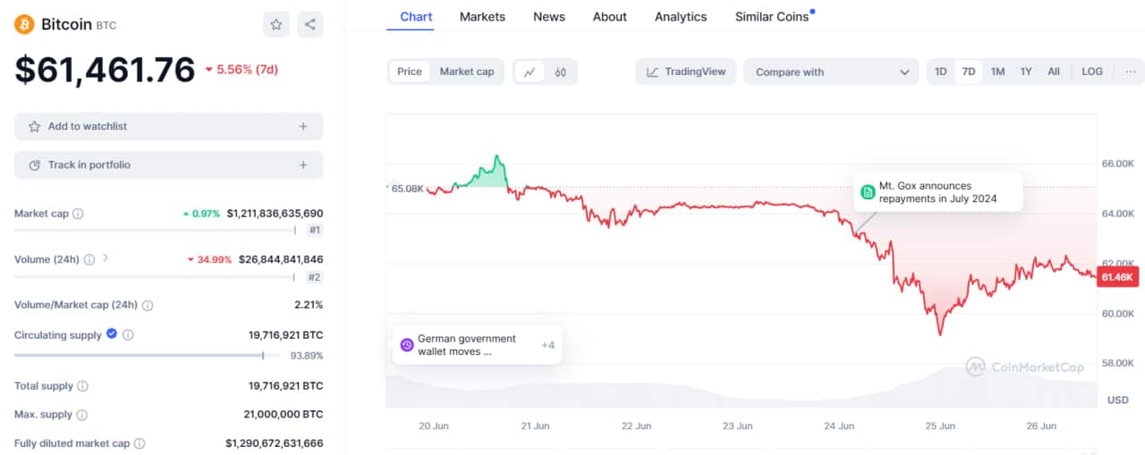Expand Volume (24h) chevron arrow
This screenshot has height=455, width=1145.
tap(106, 258)
